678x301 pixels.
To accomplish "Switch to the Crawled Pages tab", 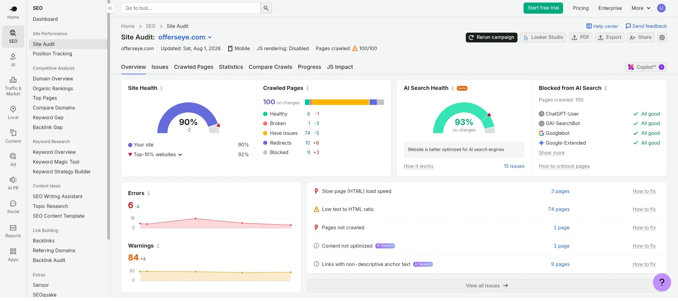I will [x=194, y=67].
